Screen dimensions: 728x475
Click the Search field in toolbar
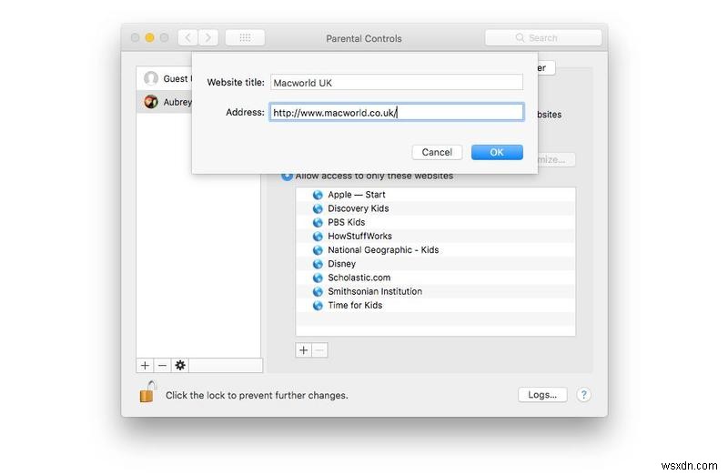click(543, 37)
